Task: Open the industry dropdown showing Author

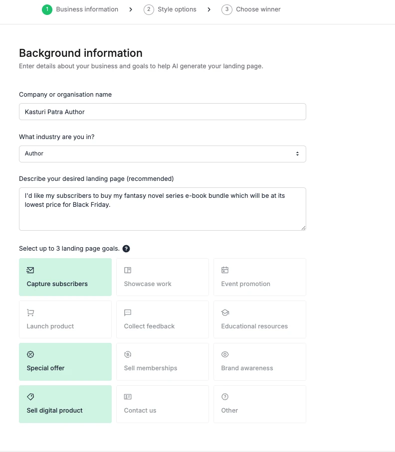Action: 162,154
